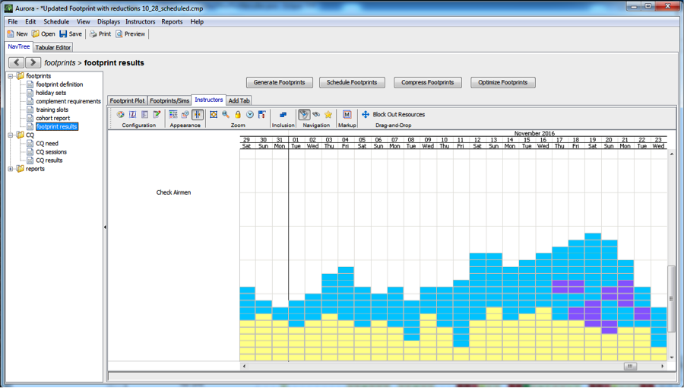Toggle the vertical lines Appearance button
This screenshot has width=684, height=388.
(197, 115)
